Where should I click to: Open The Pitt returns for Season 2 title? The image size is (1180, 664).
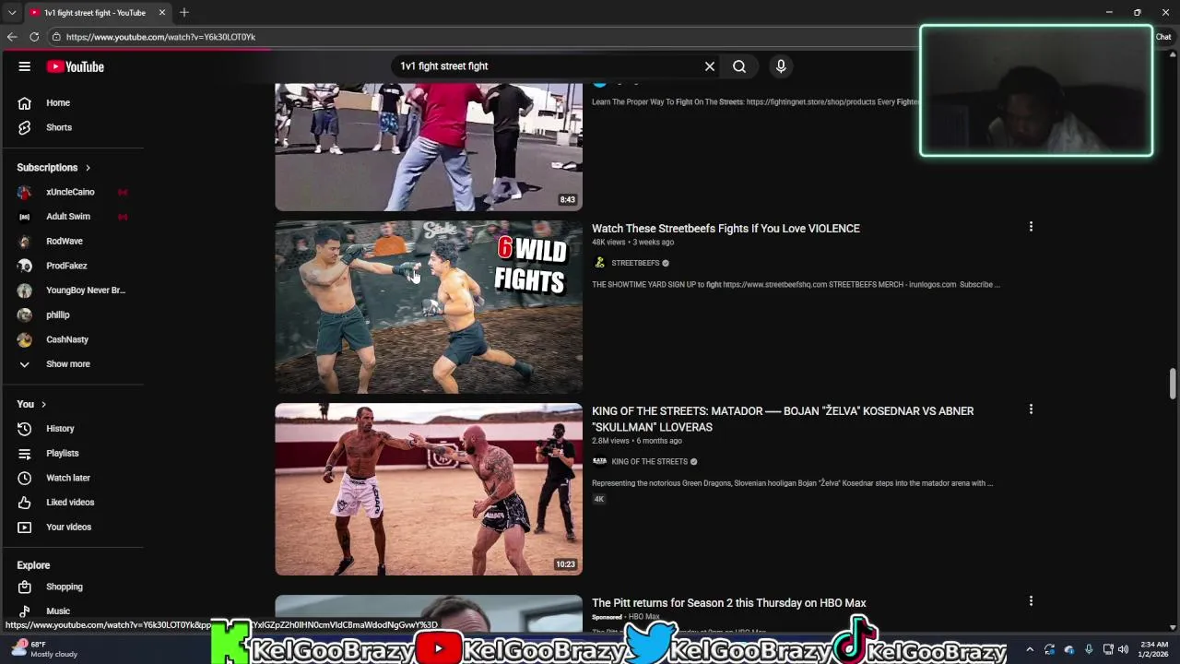click(x=729, y=603)
